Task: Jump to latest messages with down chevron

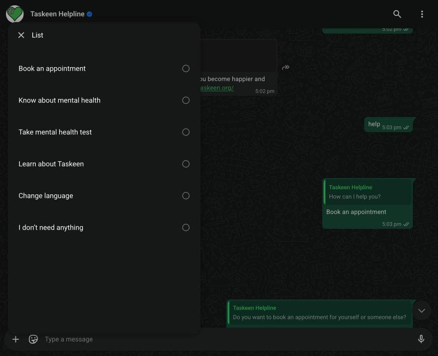Action: click(422, 311)
